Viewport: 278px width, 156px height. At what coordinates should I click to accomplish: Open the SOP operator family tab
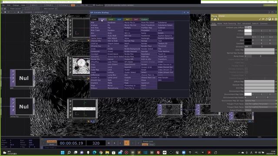[x=119, y=19]
